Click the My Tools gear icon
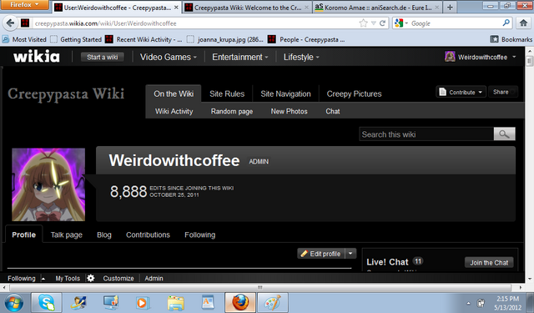Screen dimensions: 534x313 [x=91, y=278]
